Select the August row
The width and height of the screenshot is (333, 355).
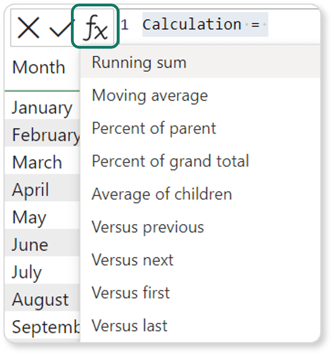[x=40, y=300]
